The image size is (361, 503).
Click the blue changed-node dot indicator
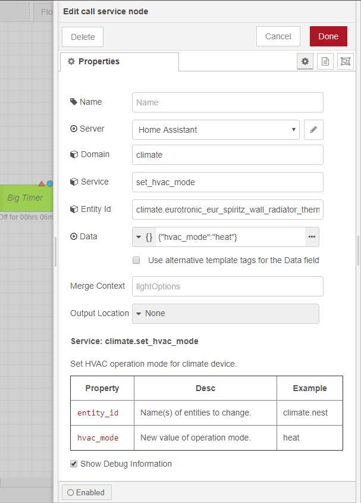50,184
